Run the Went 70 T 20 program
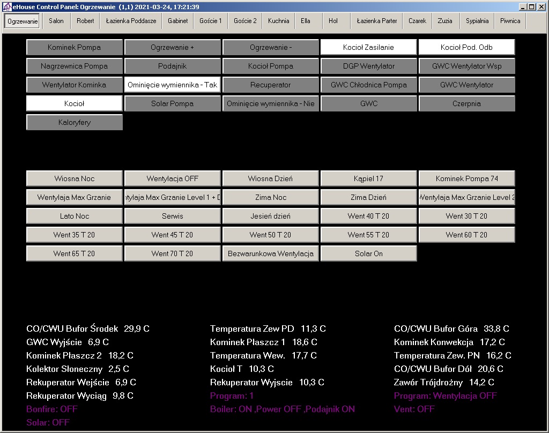549x433 pixels. click(172, 254)
